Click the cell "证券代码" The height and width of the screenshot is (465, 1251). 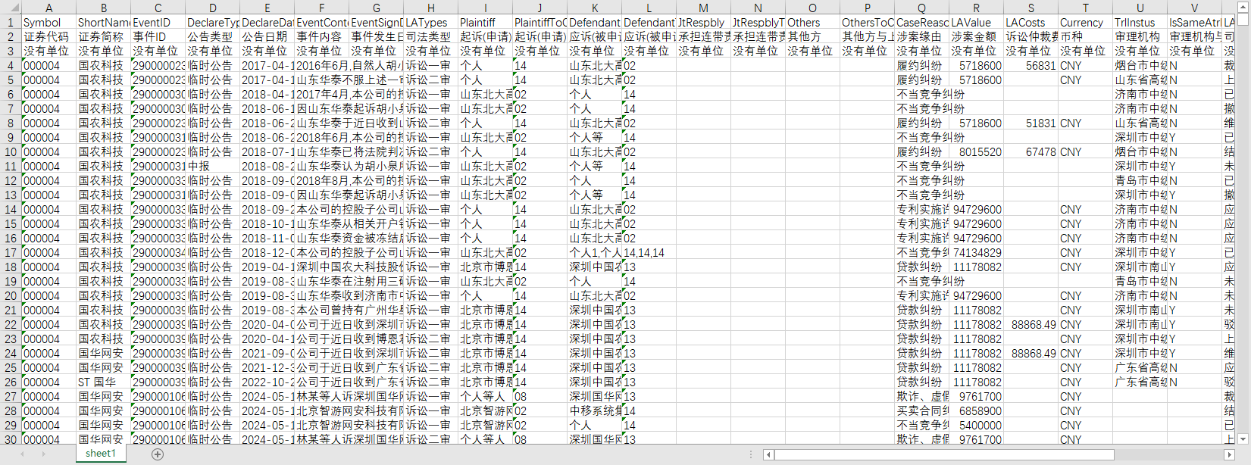pyautogui.click(x=48, y=37)
